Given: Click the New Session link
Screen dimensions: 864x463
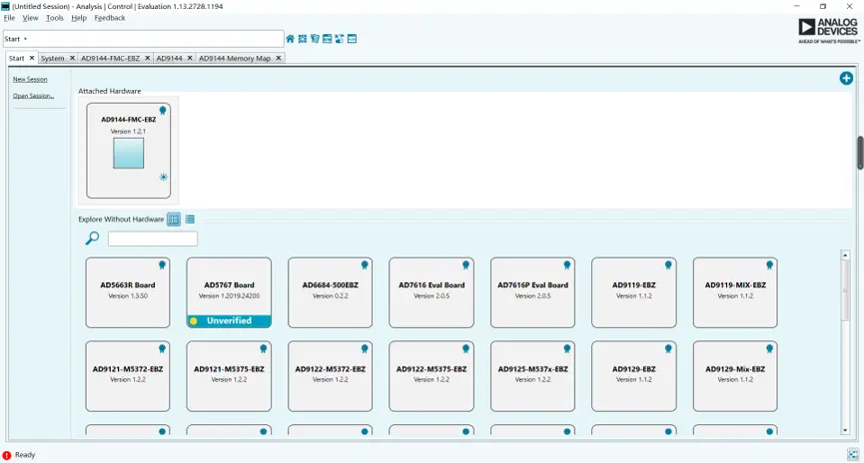Looking at the screenshot, I should pyautogui.click(x=30, y=79).
